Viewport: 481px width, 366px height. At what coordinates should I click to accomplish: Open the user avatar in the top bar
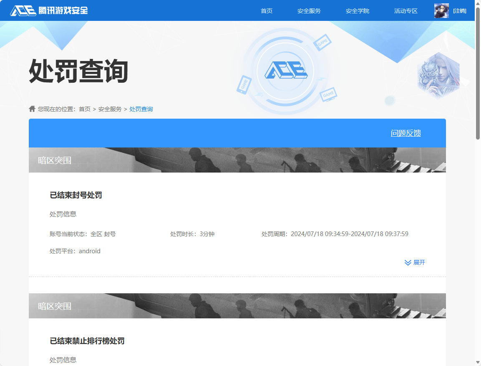click(x=441, y=10)
